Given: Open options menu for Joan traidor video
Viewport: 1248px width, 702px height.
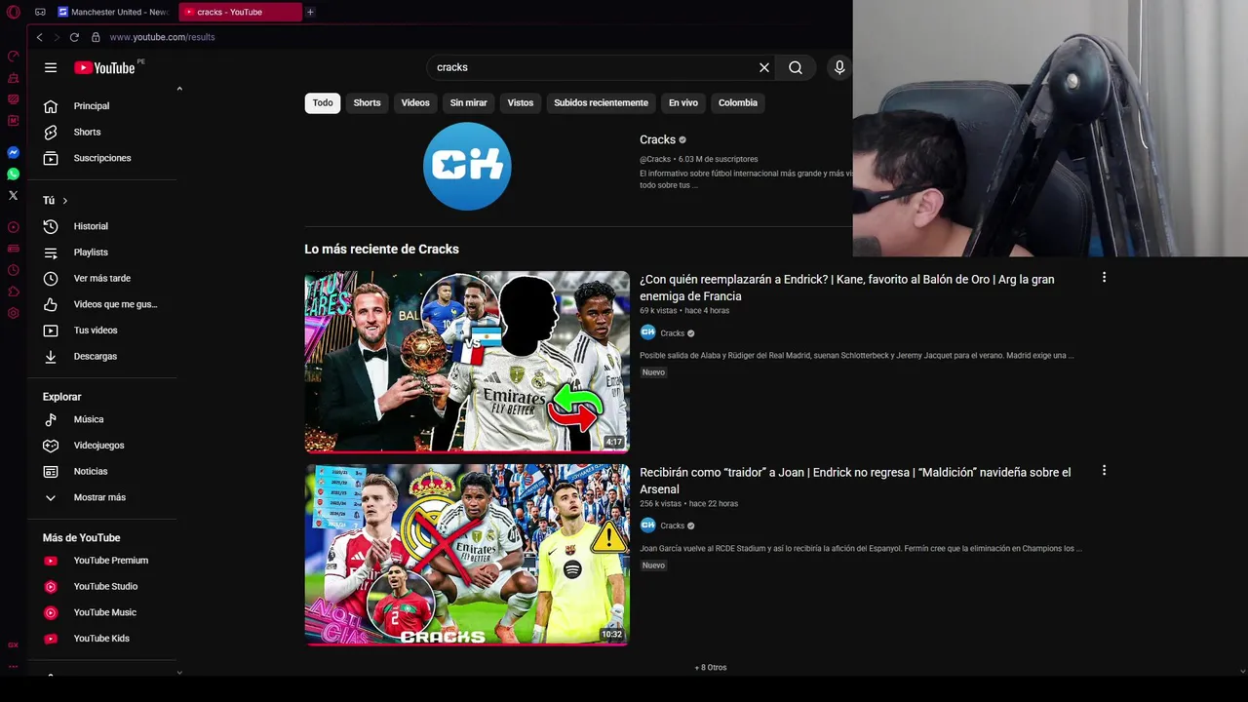Looking at the screenshot, I should click(1104, 470).
